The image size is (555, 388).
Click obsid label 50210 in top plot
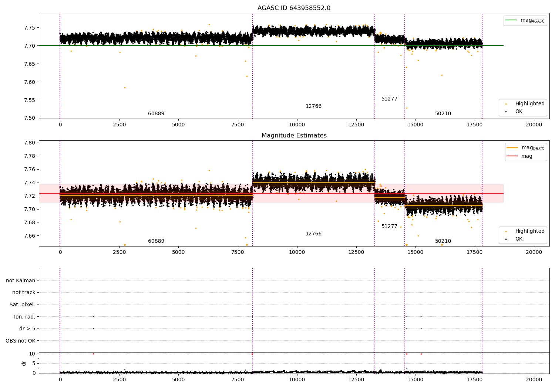(443, 114)
